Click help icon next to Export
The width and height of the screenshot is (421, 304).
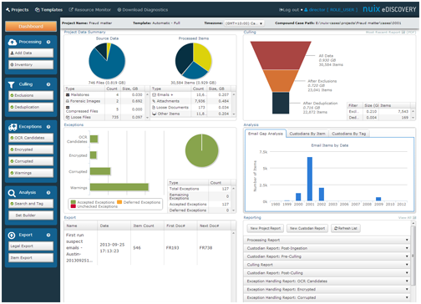click(48, 236)
